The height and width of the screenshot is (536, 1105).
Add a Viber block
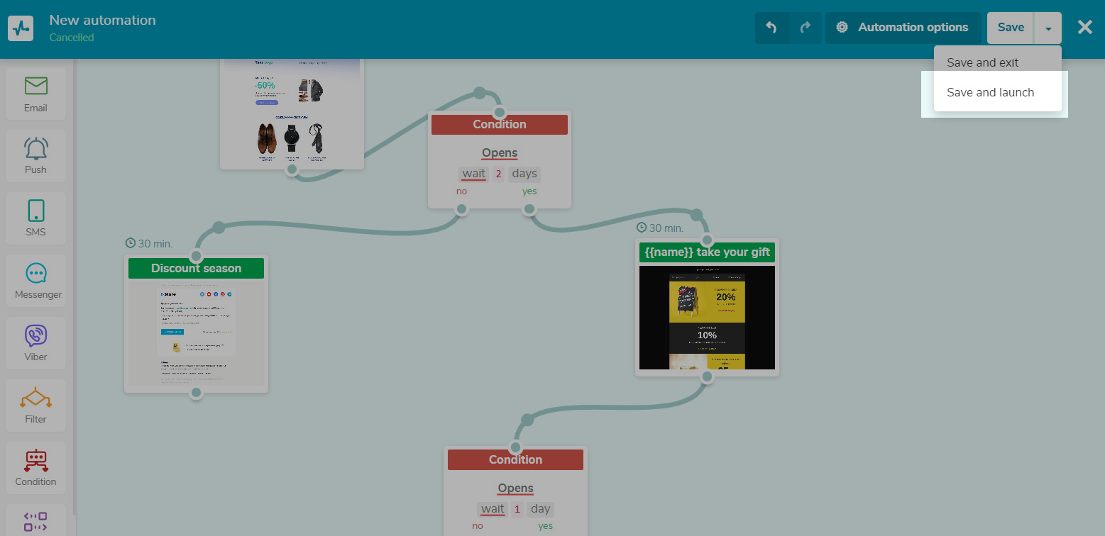coord(35,343)
